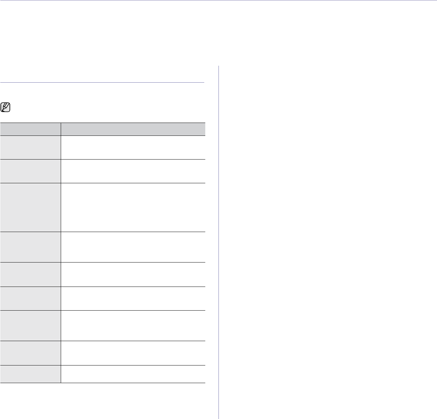Image resolution: width=437 pixels, height=419 pixels.
Task: Select the fifth body row's gray left cell
Action: (31, 274)
